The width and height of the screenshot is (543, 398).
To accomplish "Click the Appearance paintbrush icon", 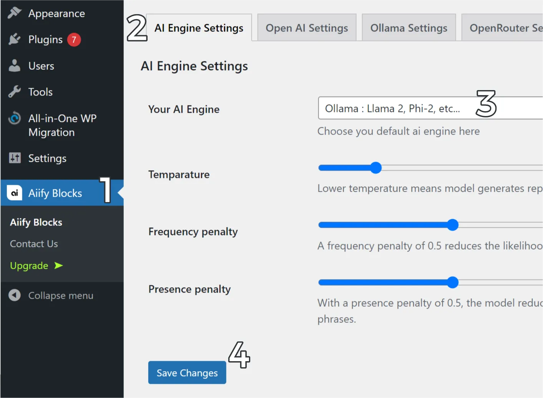I will click(x=15, y=13).
